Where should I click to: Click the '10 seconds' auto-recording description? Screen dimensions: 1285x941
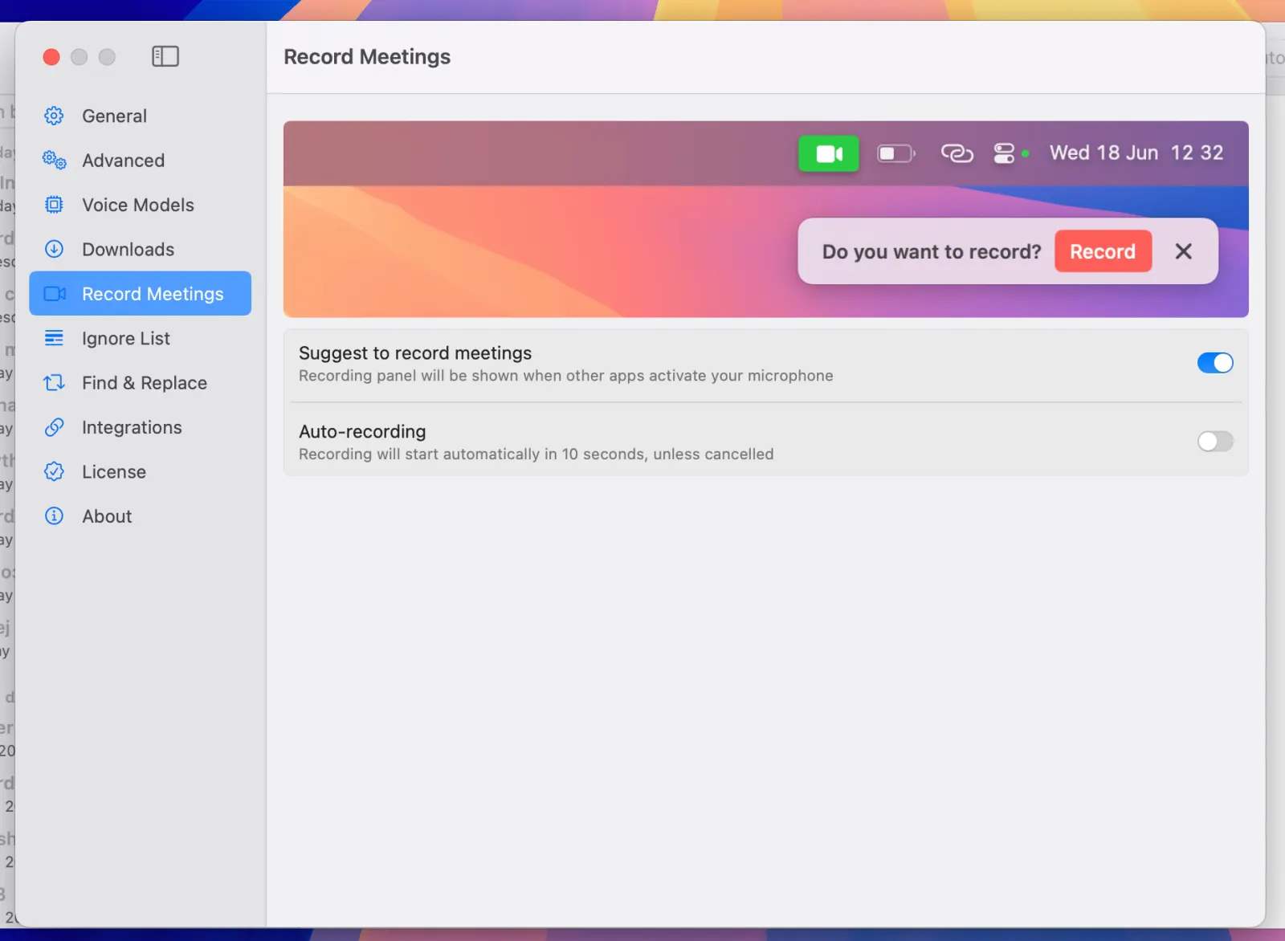click(x=536, y=454)
